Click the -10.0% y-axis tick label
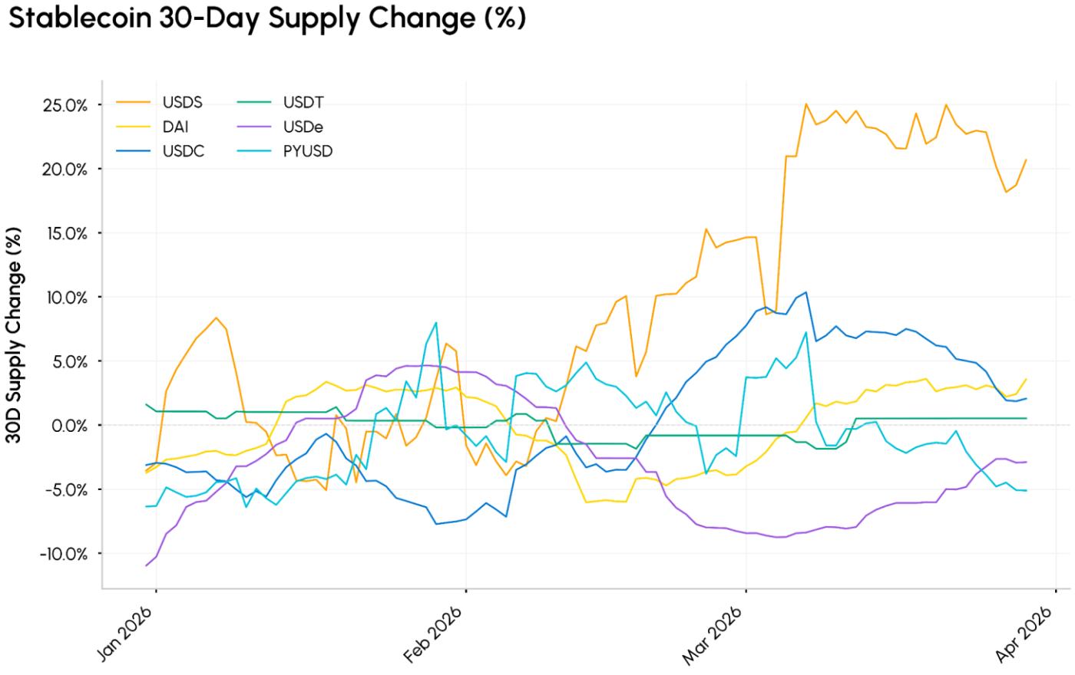 pyautogui.click(x=64, y=554)
